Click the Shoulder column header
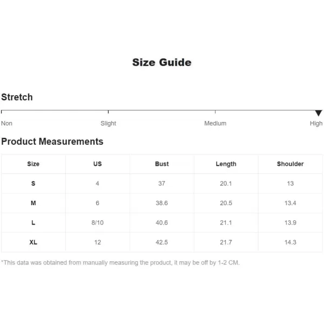This screenshot has width=324, height=324. (x=291, y=164)
